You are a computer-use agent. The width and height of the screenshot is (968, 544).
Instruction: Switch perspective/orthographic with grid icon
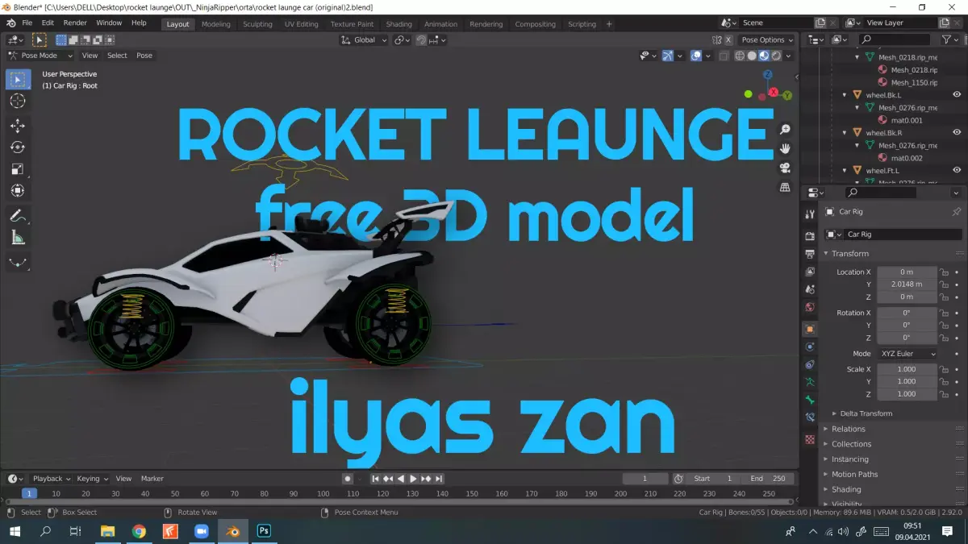pyautogui.click(x=785, y=188)
